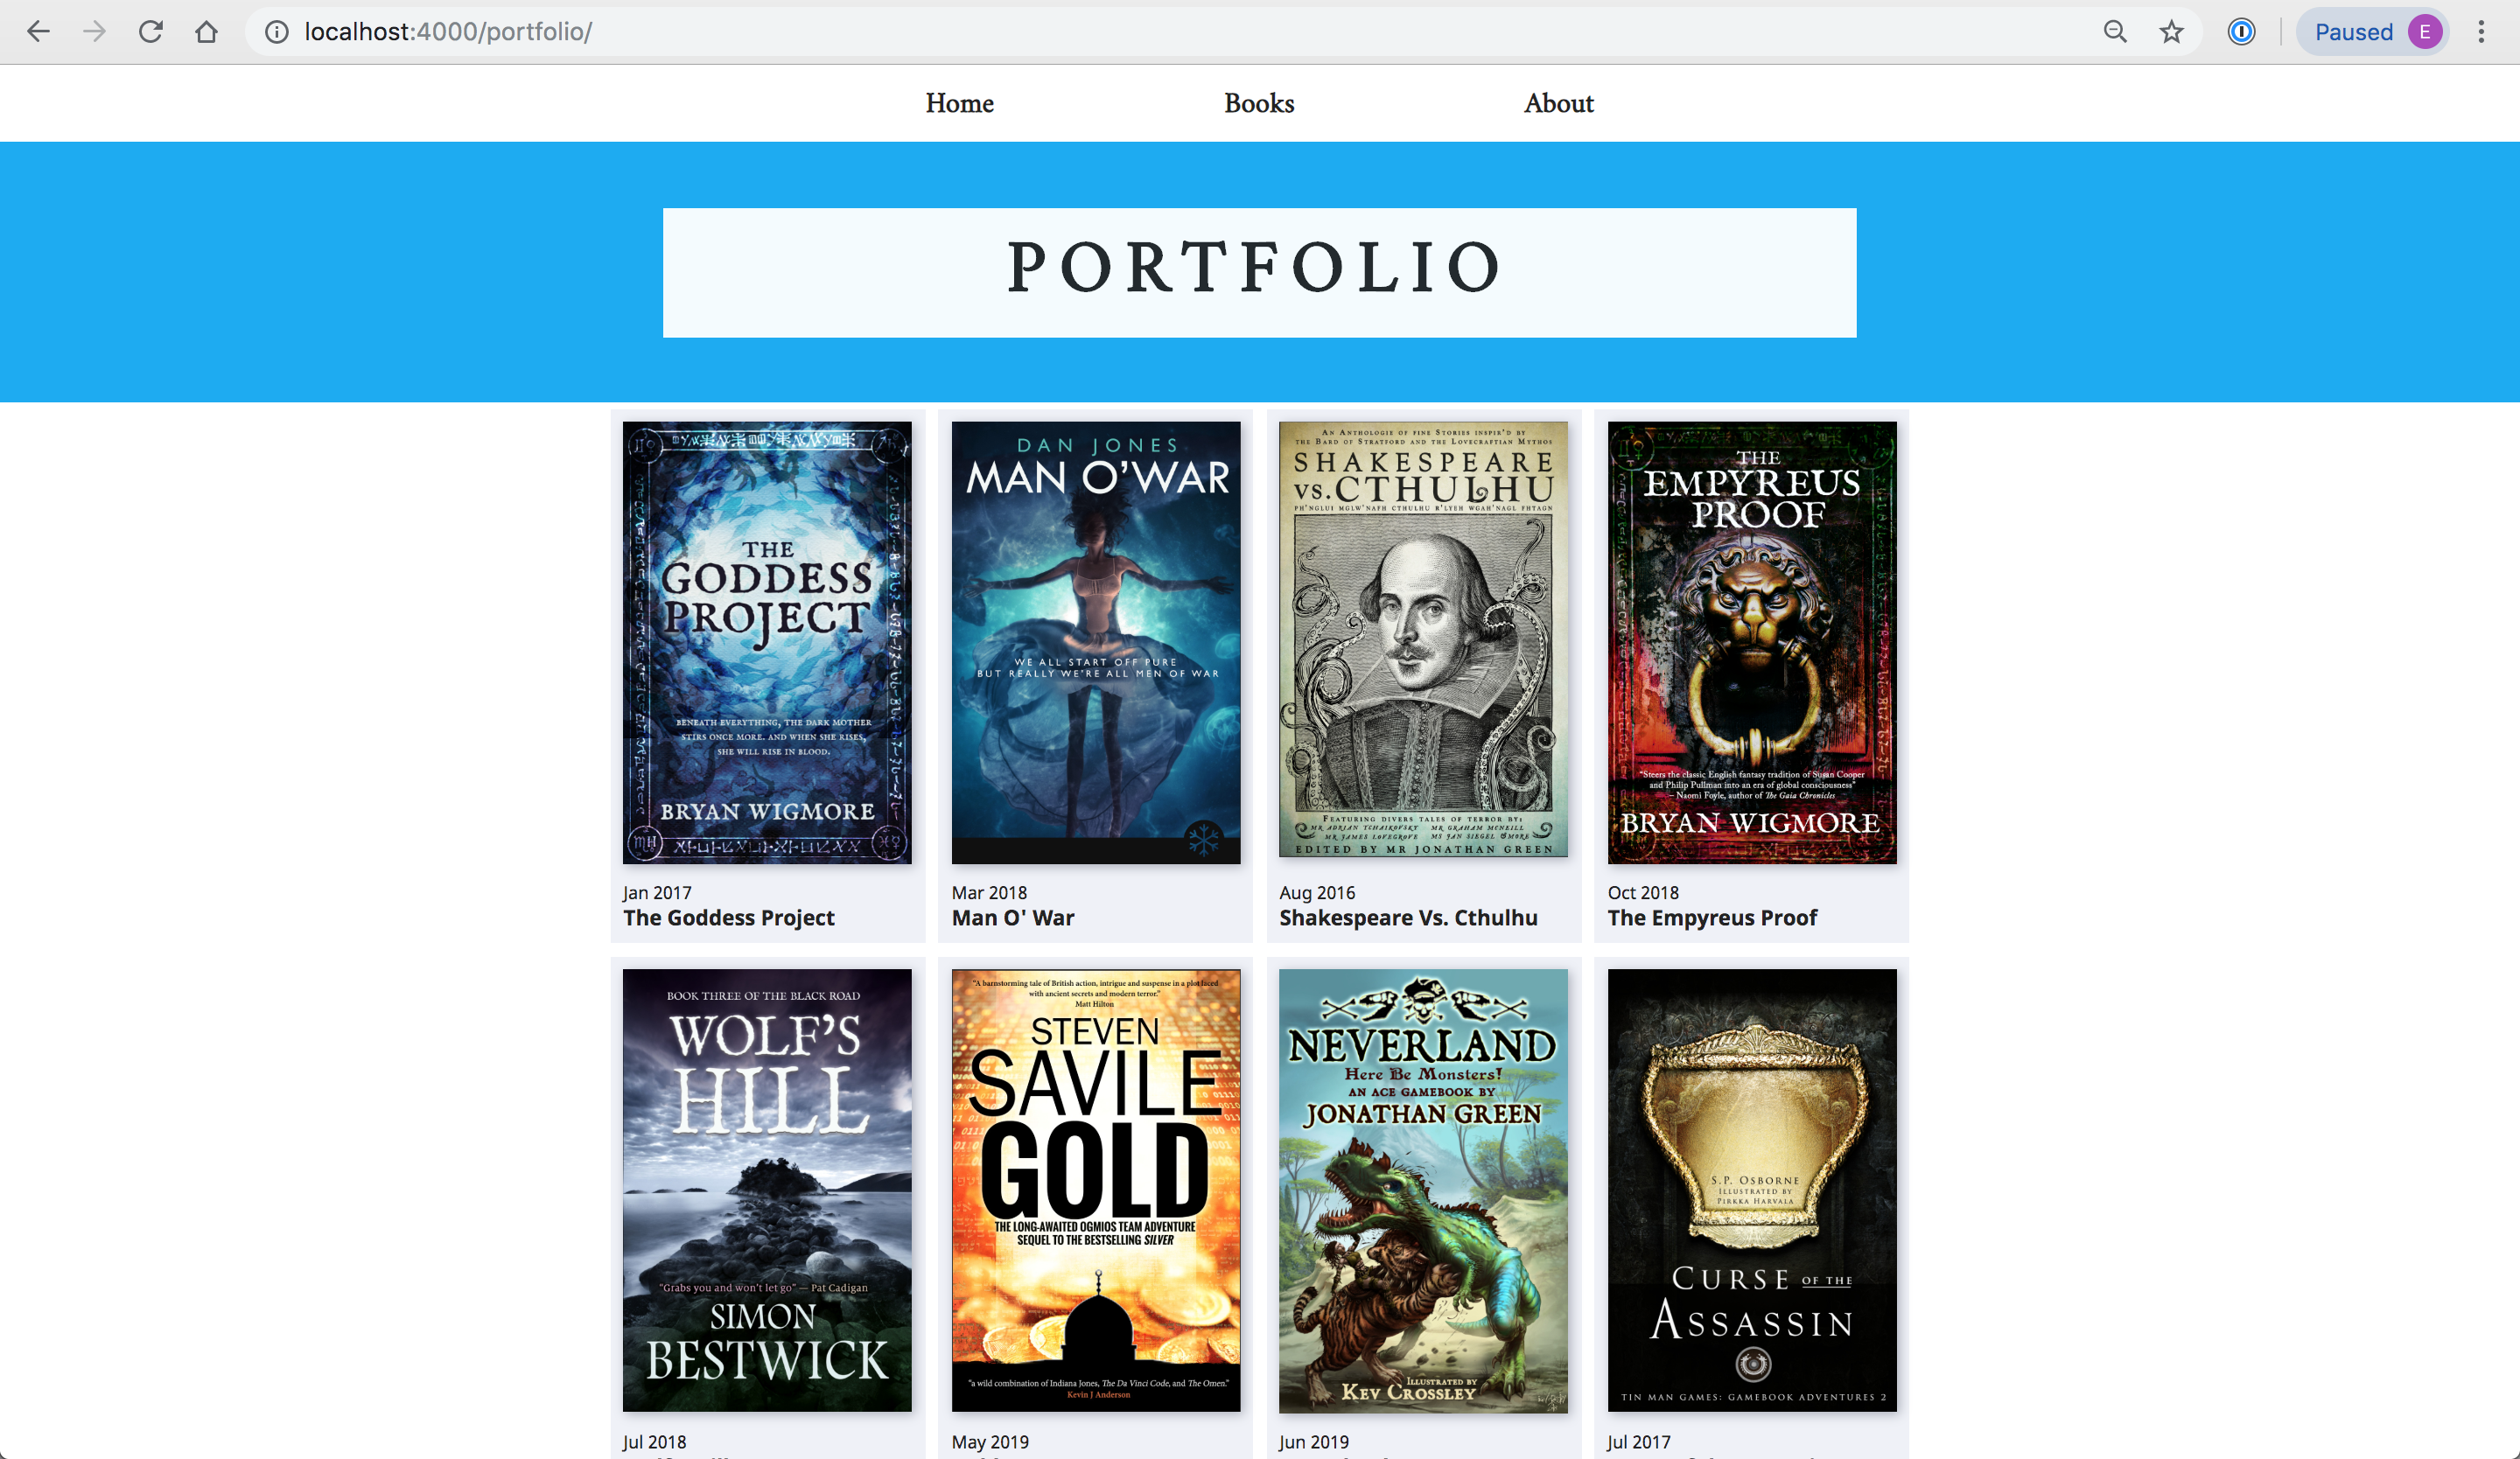Click the Paused profile status button
This screenshot has height=1459, width=2520.
2377,31
